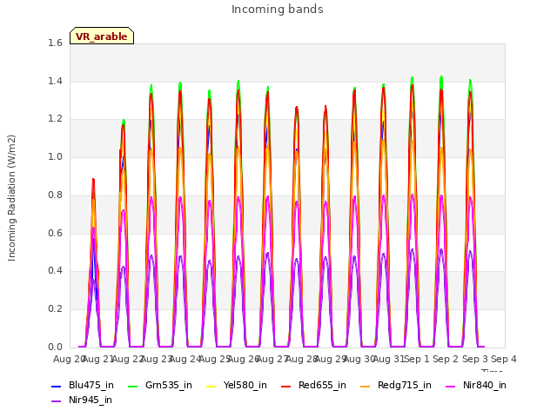Click the Incoming Radiation (W/m2) axis label
This screenshot has width=557, height=417.
pos(11,198)
